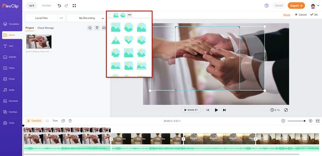Click the Local Files button
322x156 pixels.
point(41,18)
